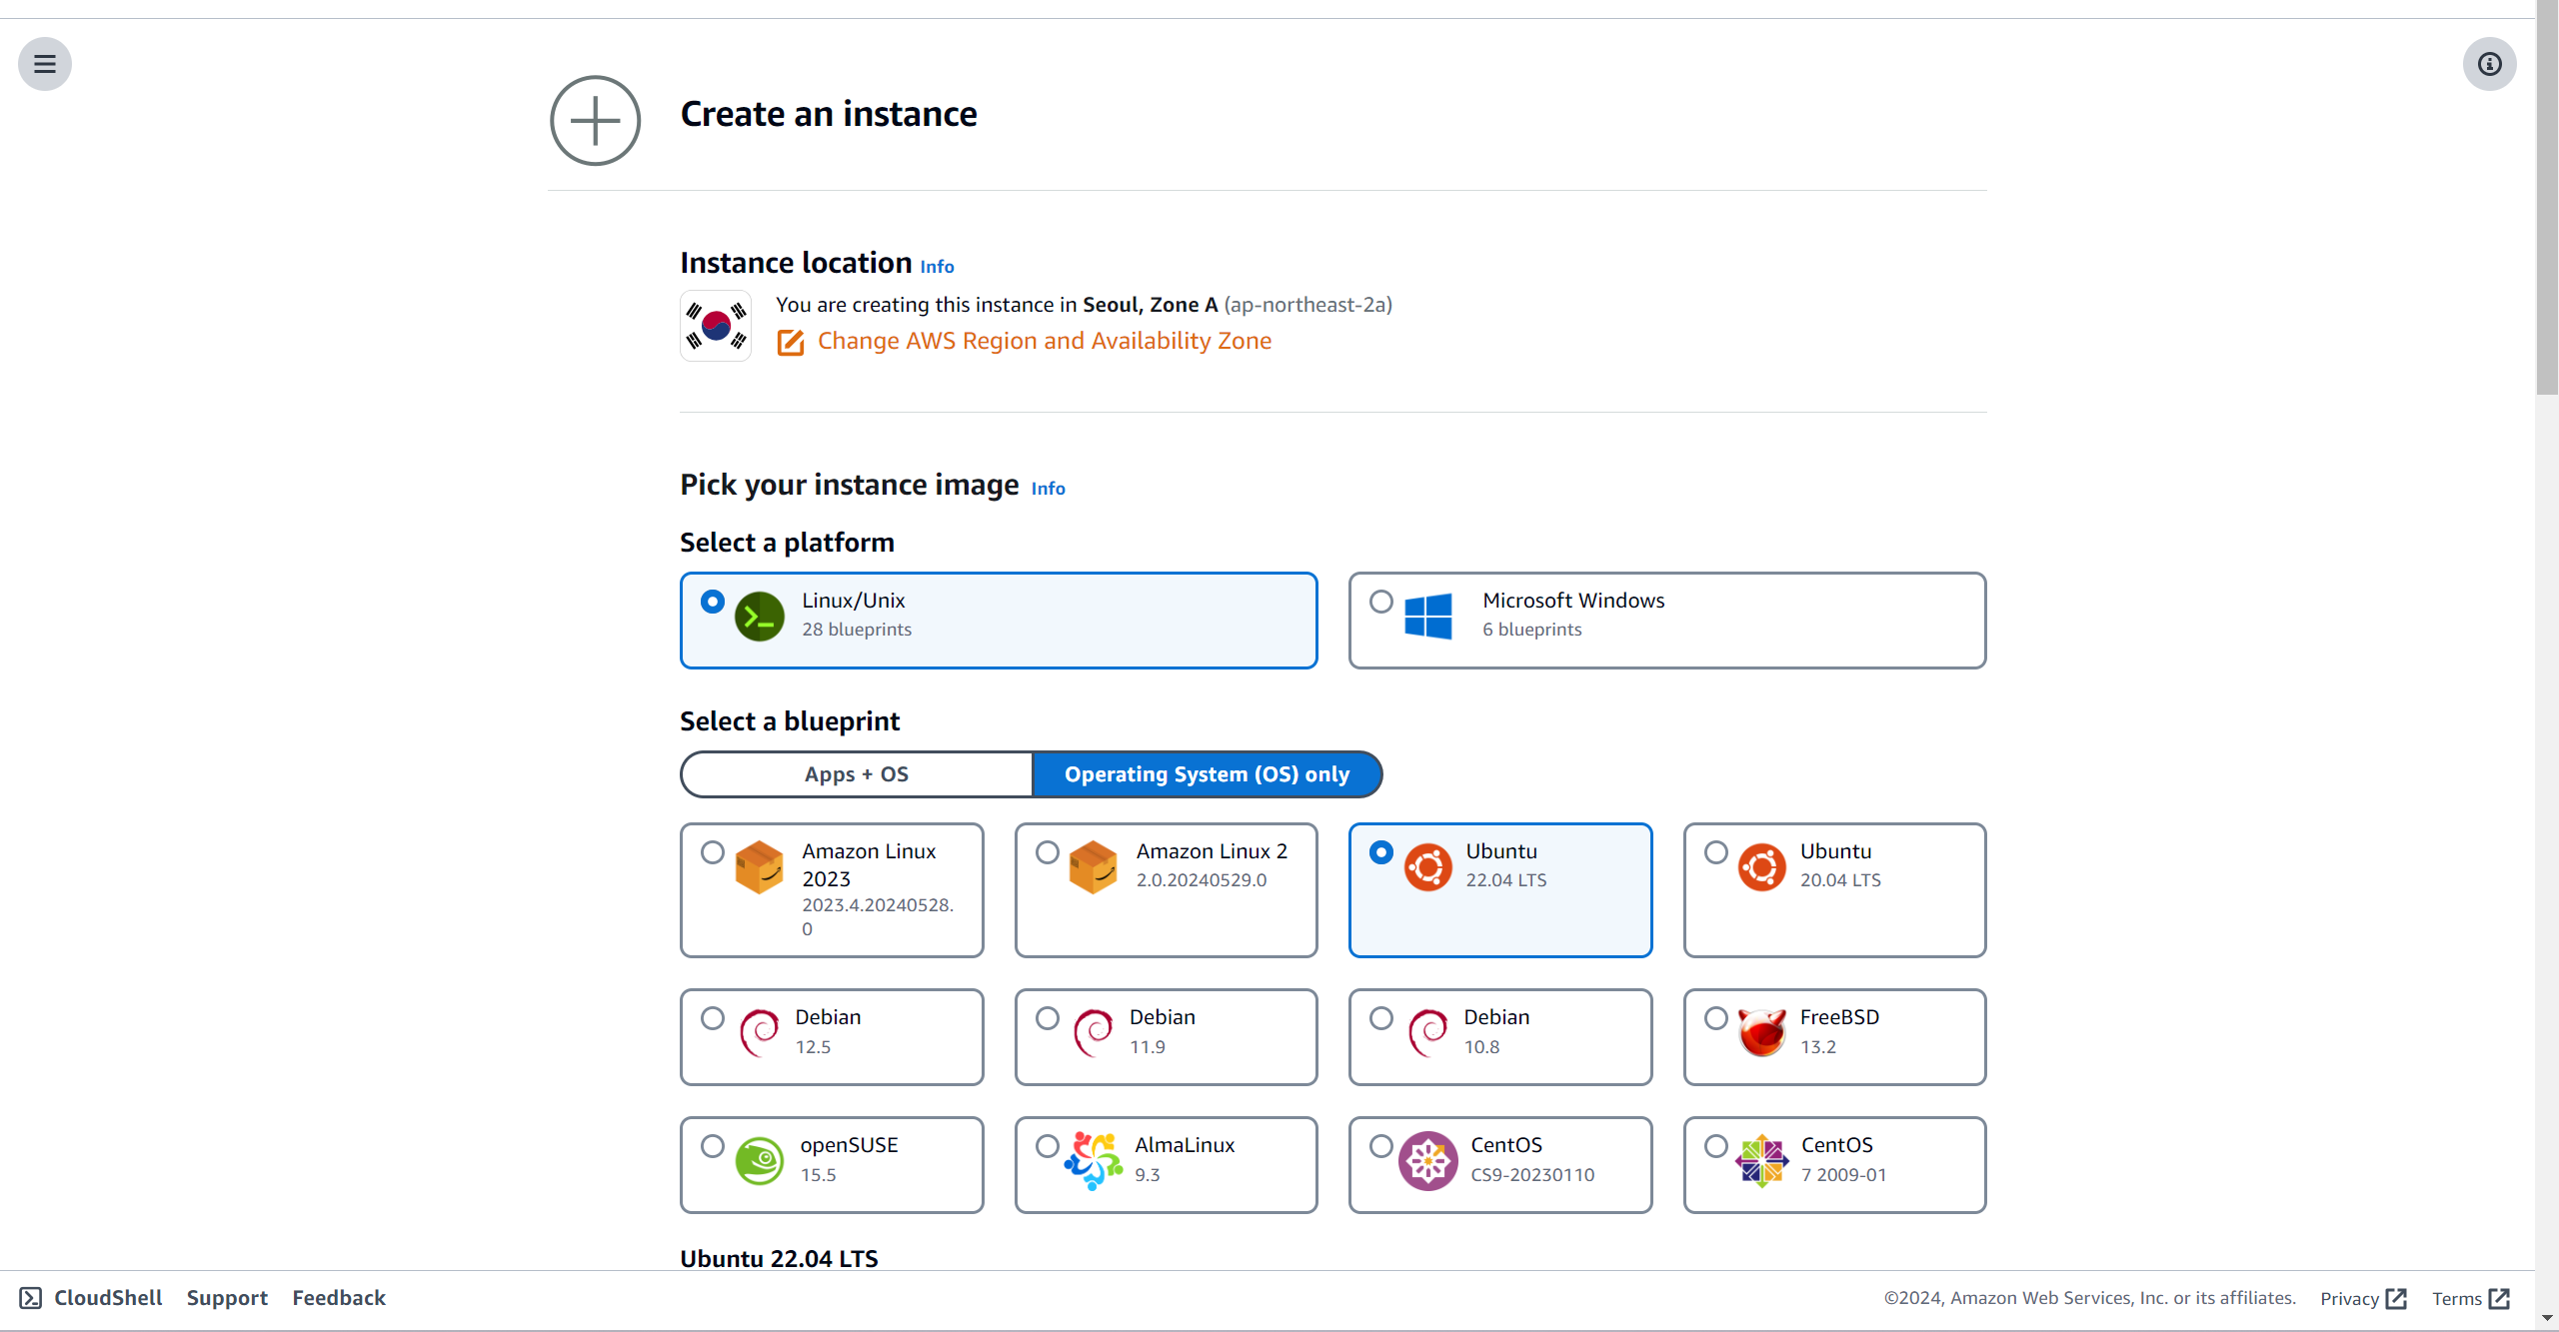
Task: Click the openSUSE chameleon logo
Action: coord(760,1160)
